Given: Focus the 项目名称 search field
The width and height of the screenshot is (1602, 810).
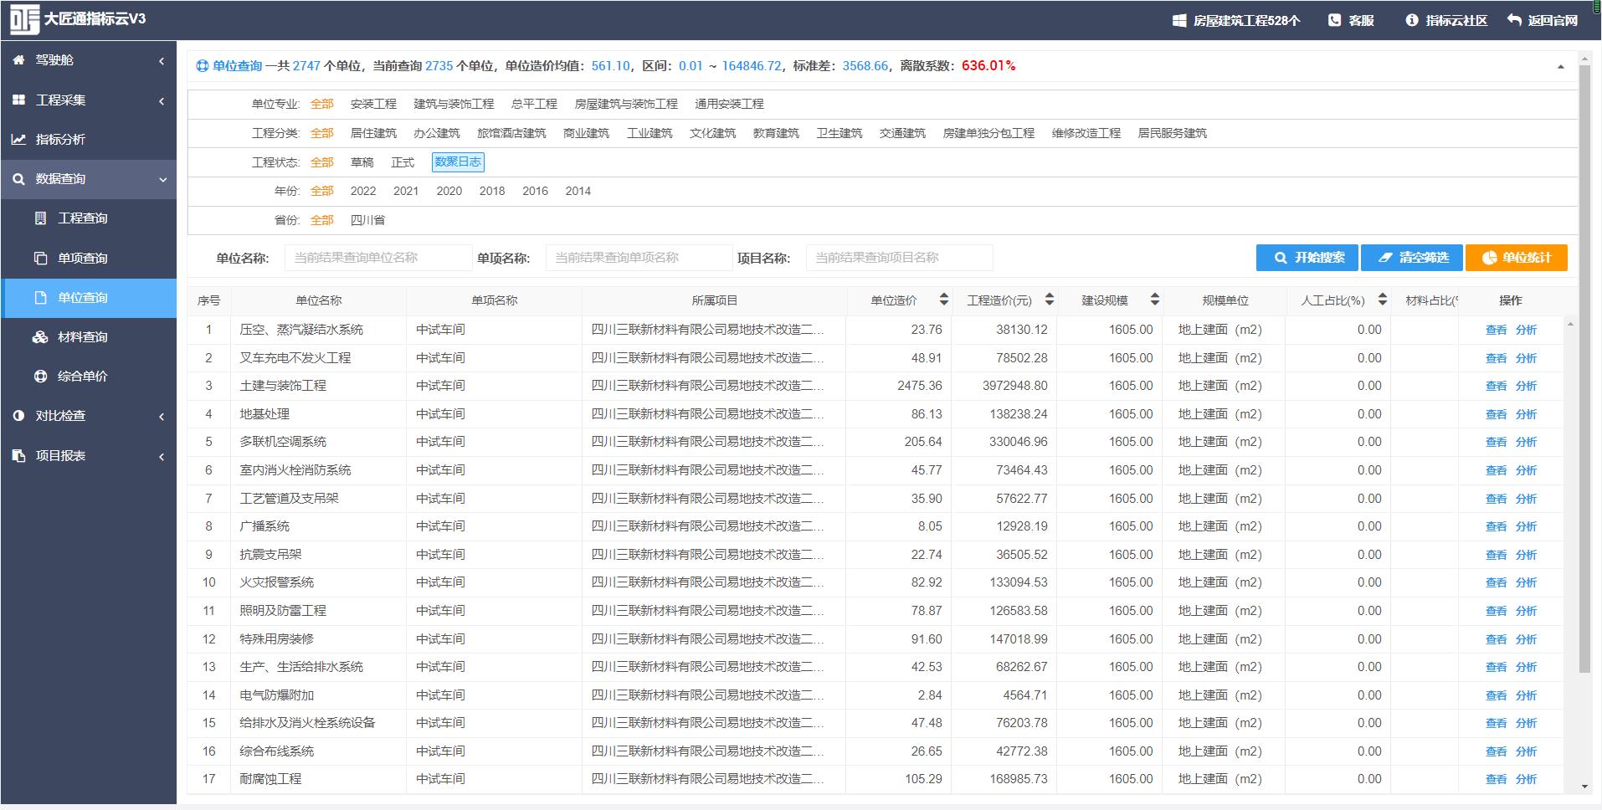Looking at the screenshot, I should (900, 258).
